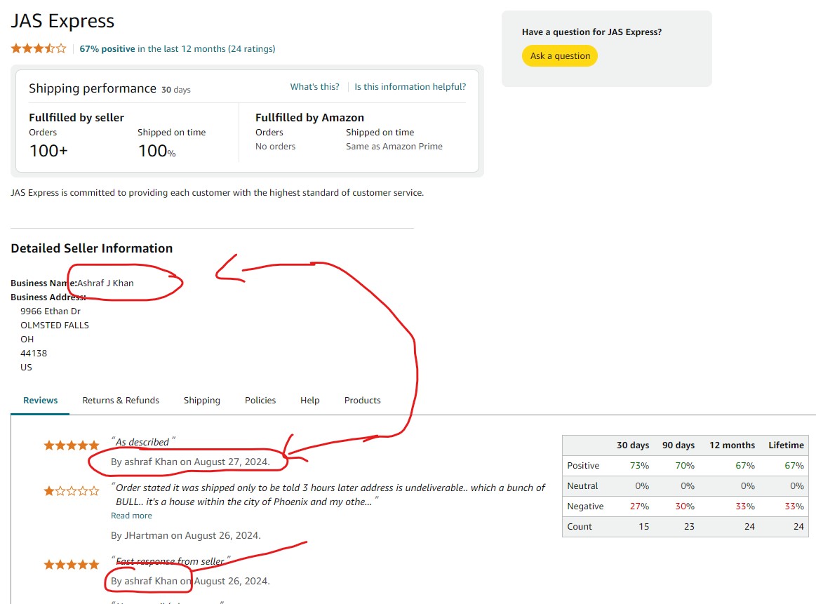Click "Have a question for JAS Express?" text
The image size is (816, 604).
coord(591,32)
